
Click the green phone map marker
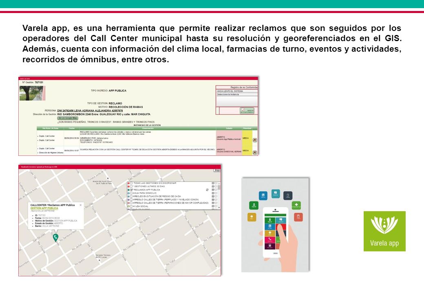click(x=55, y=238)
